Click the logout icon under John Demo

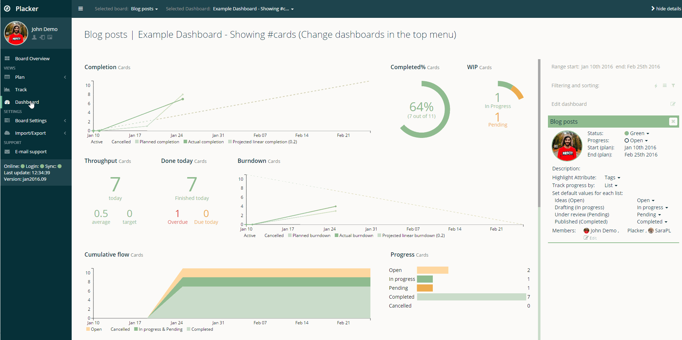point(42,37)
